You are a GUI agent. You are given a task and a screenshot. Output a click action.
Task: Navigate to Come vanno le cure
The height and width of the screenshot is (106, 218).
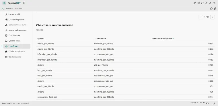click(x=17, y=25)
